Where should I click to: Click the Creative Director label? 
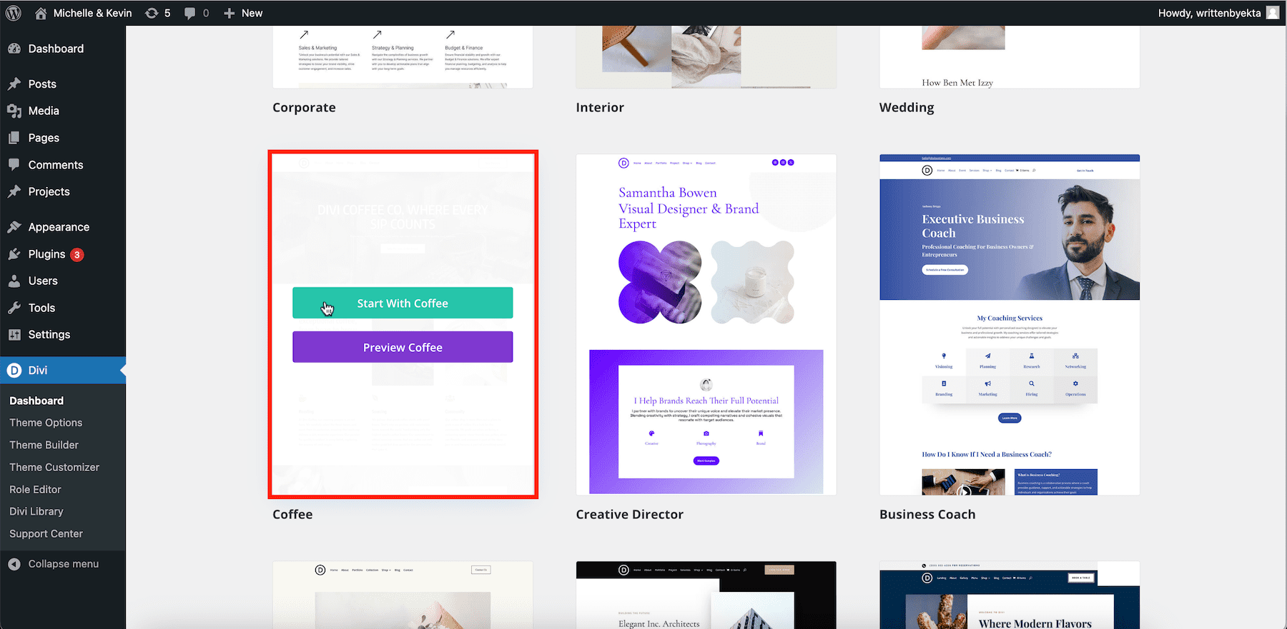(x=629, y=514)
